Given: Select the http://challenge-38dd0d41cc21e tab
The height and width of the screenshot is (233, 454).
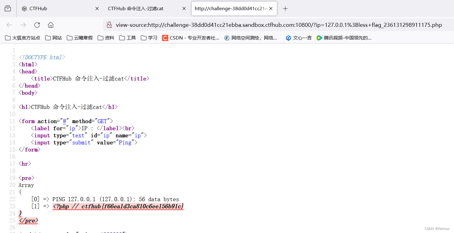Looking at the screenshot, I should (234, 9).
